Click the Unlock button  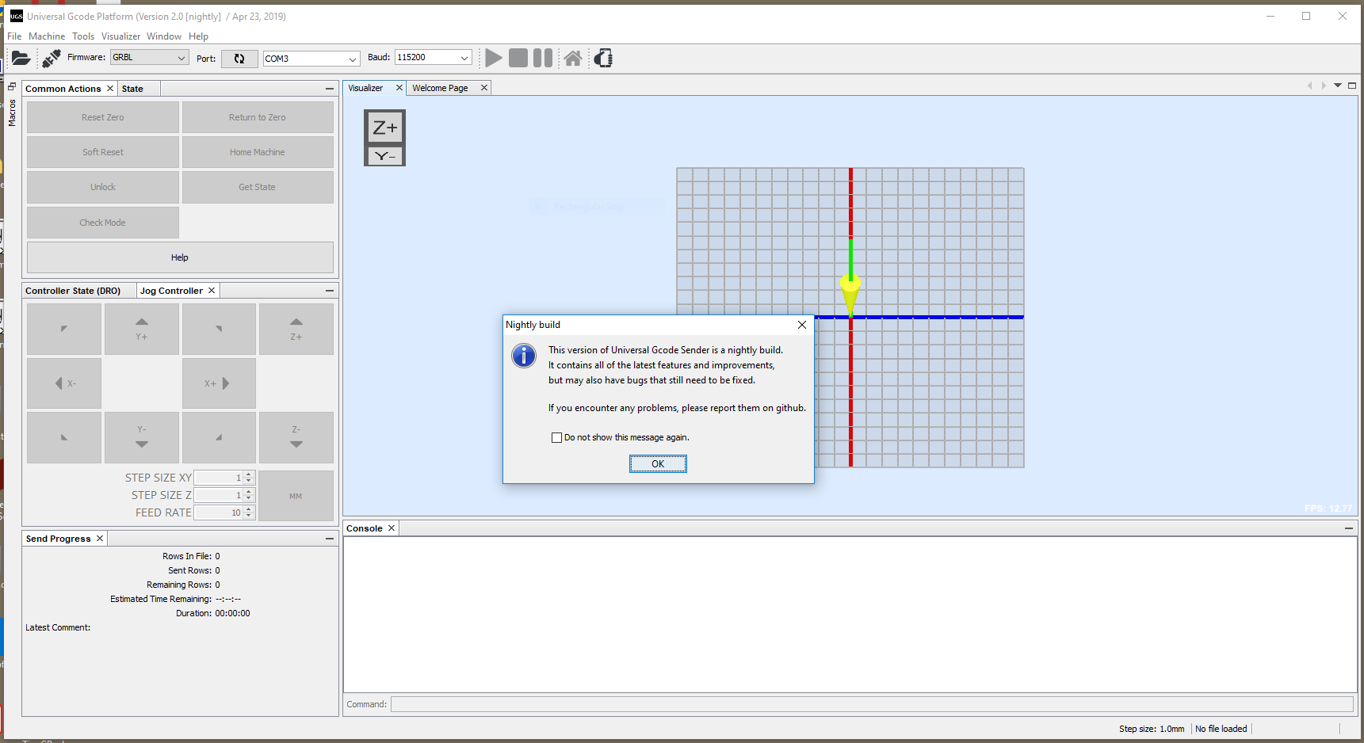coord(103,187)
